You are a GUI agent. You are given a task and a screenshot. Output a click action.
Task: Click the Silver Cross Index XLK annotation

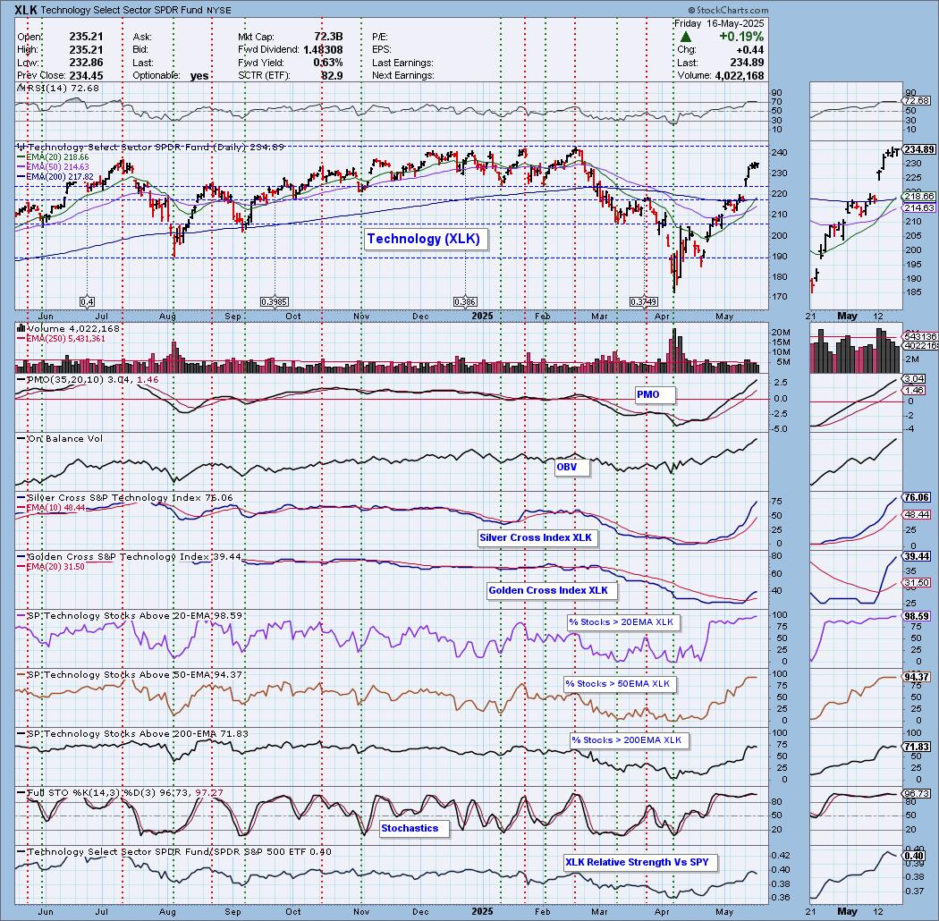pos(536,537)
